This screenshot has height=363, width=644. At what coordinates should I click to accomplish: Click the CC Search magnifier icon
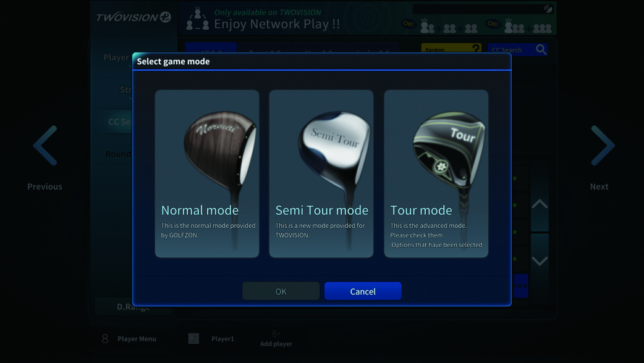[x=541, y=49]
